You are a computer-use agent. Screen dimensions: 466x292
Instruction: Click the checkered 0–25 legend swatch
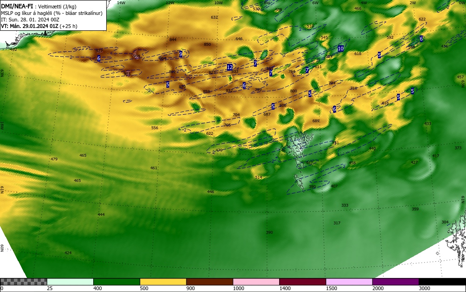(x=23, y=282)
